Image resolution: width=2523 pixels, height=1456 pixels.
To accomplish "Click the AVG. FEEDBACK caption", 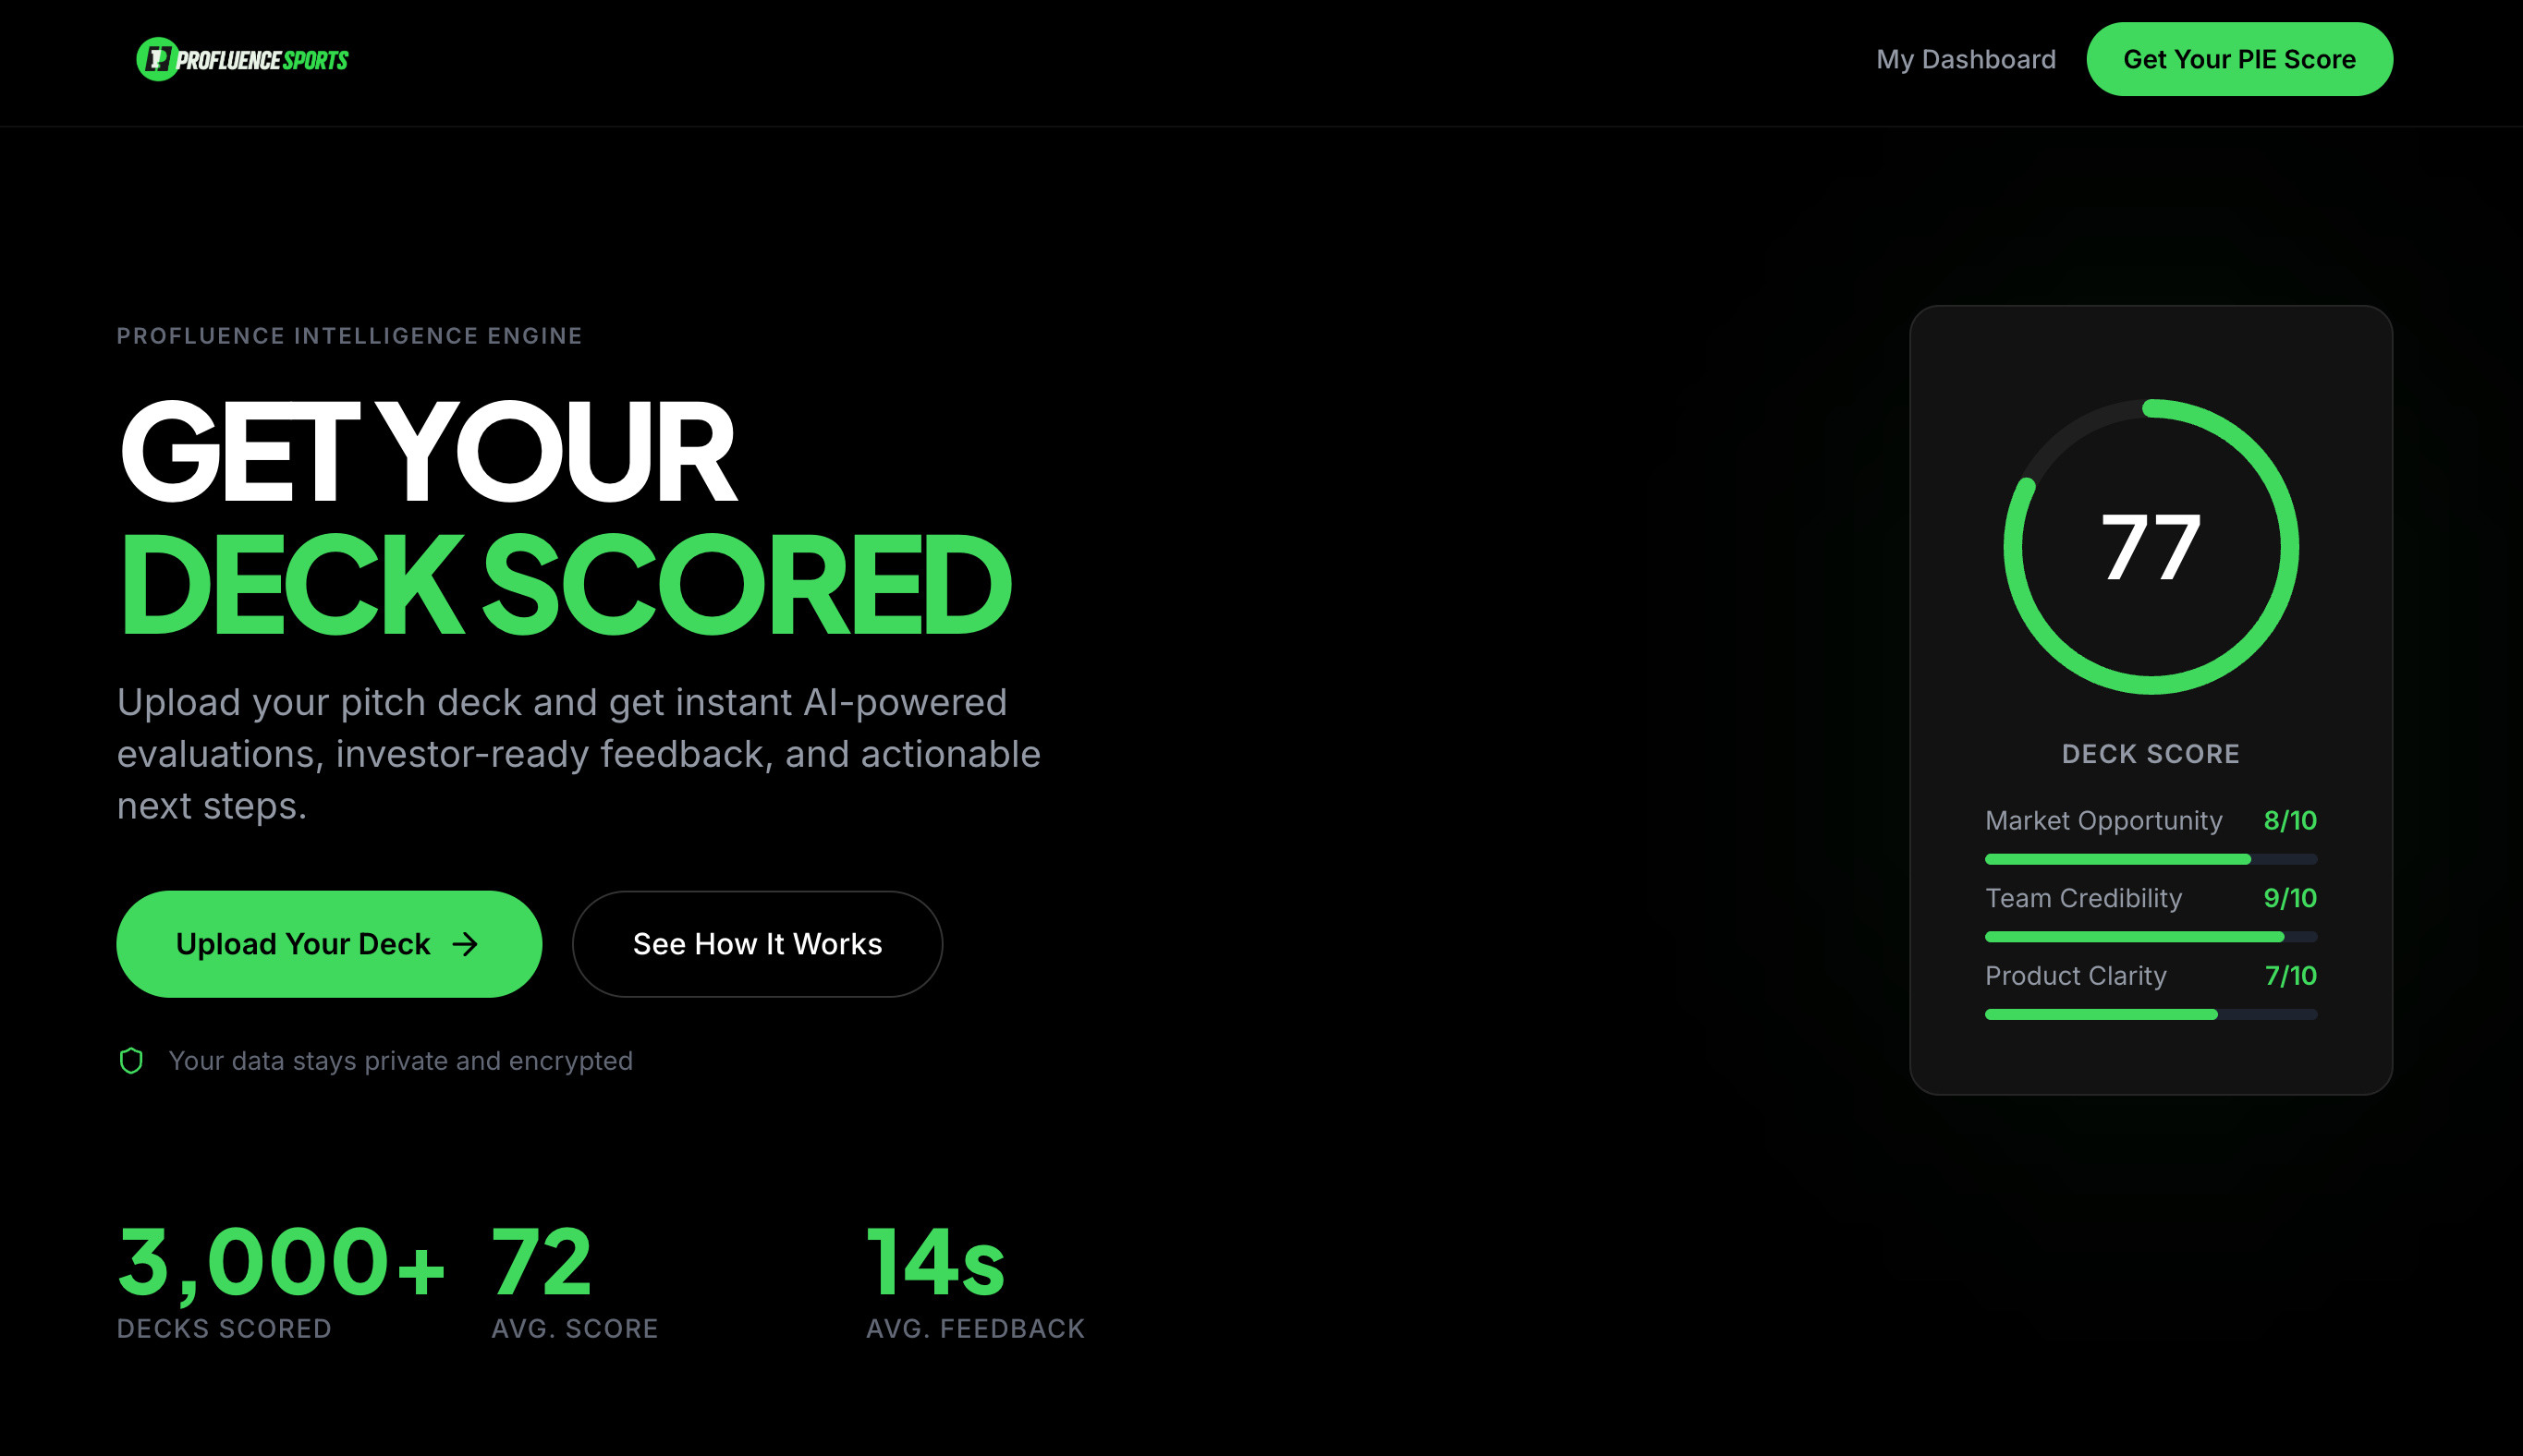I will 975,1328.
